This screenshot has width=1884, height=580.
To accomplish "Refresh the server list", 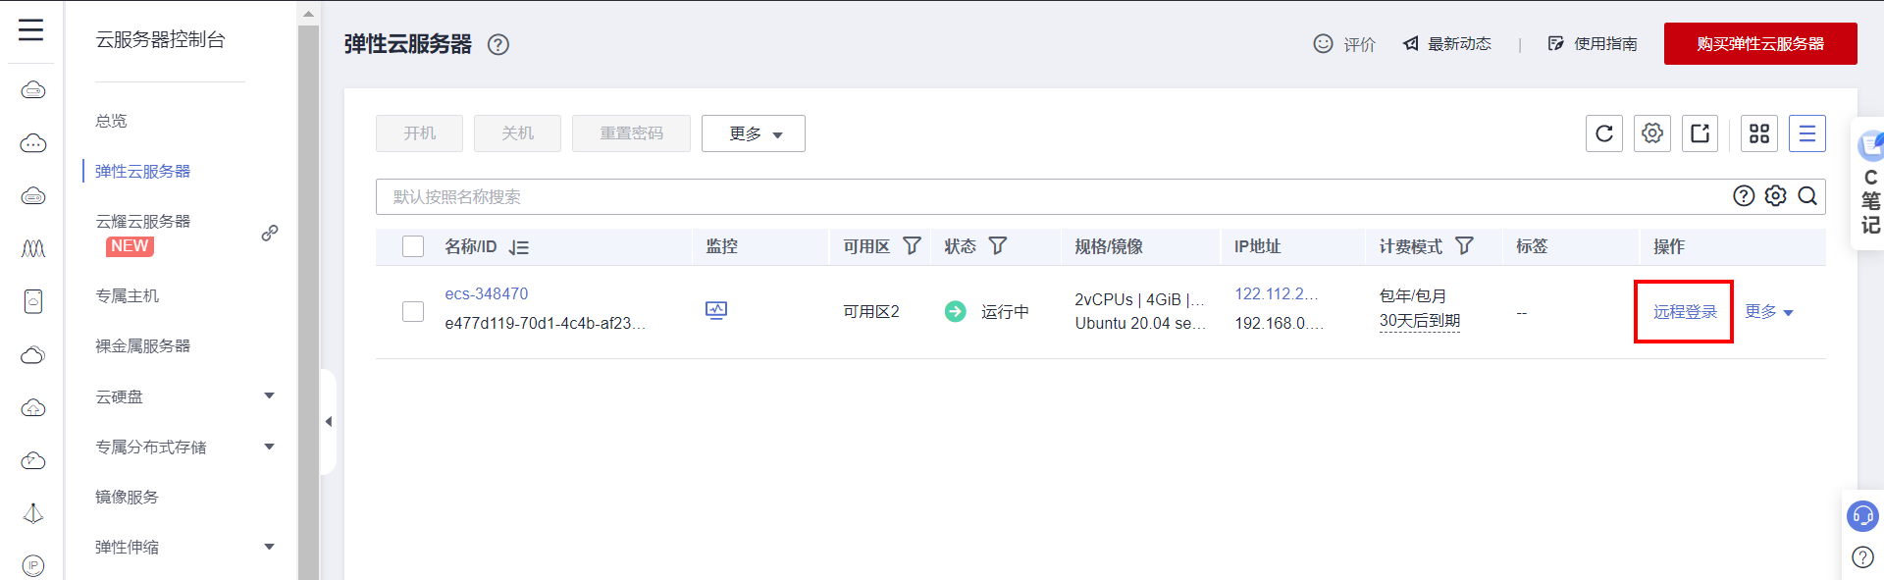I will (1603, 133).
